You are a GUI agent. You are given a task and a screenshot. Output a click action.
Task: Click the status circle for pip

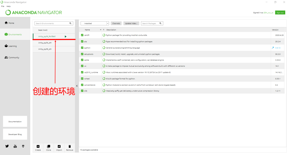click(104, 41)
